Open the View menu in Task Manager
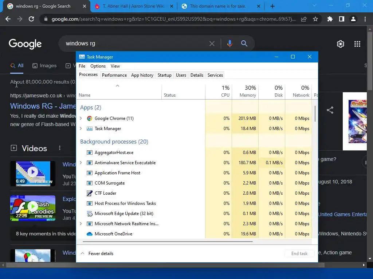Image resolution: width=373 pixels, height=279 pixels. coord(115,66)
